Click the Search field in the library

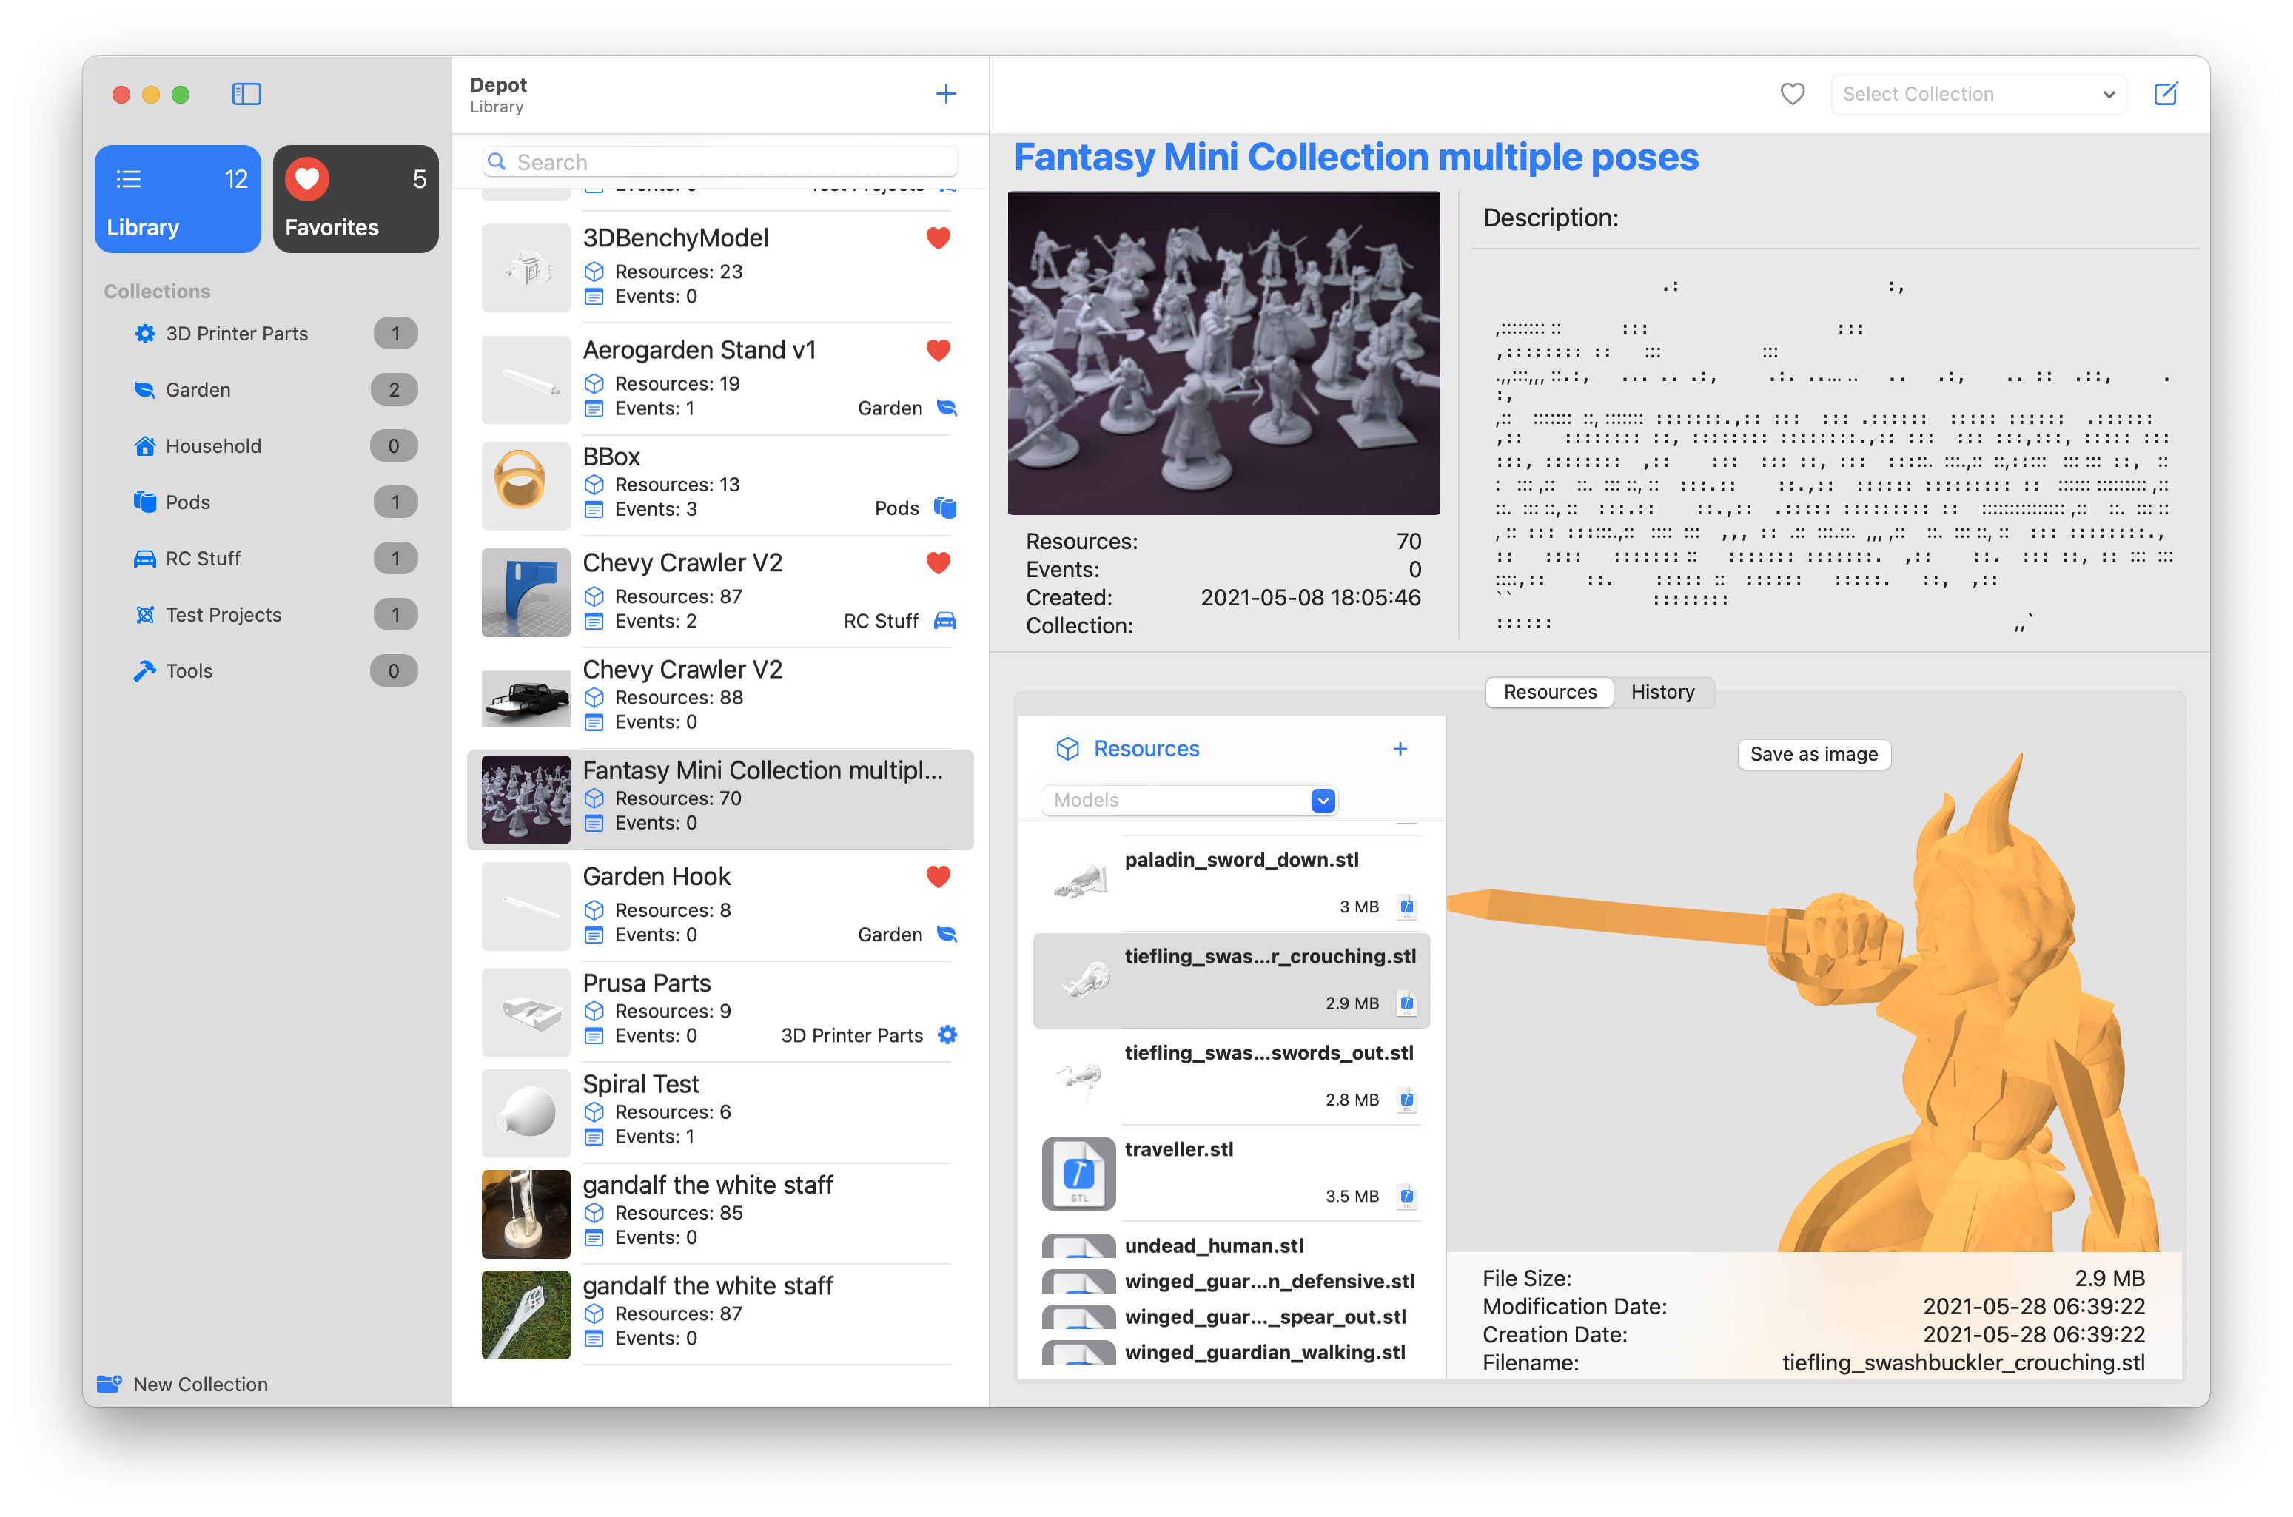click(x=720, y=161)
